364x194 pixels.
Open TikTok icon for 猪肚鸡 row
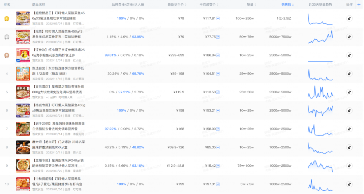tap(350, 92)
